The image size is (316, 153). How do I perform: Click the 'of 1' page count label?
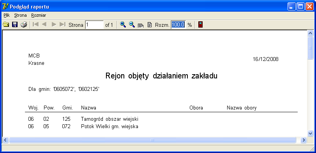point(109,25)
